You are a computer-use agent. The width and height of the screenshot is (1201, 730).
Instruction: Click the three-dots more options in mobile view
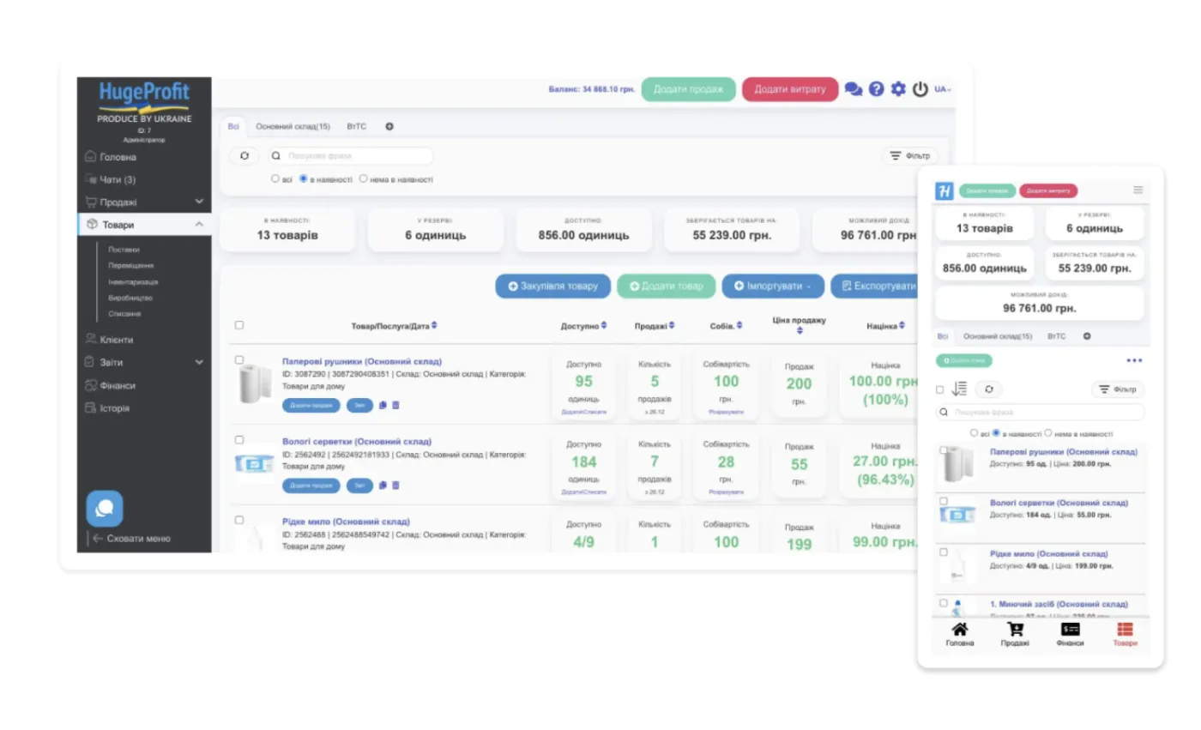click(x=1135, y=361)
